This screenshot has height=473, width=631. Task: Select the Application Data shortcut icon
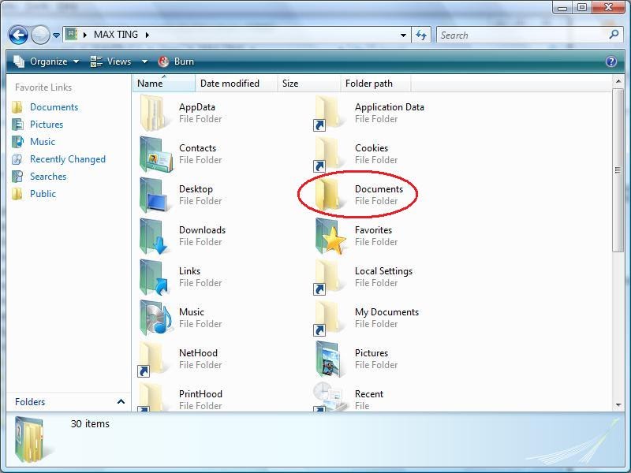coord(329,113)
